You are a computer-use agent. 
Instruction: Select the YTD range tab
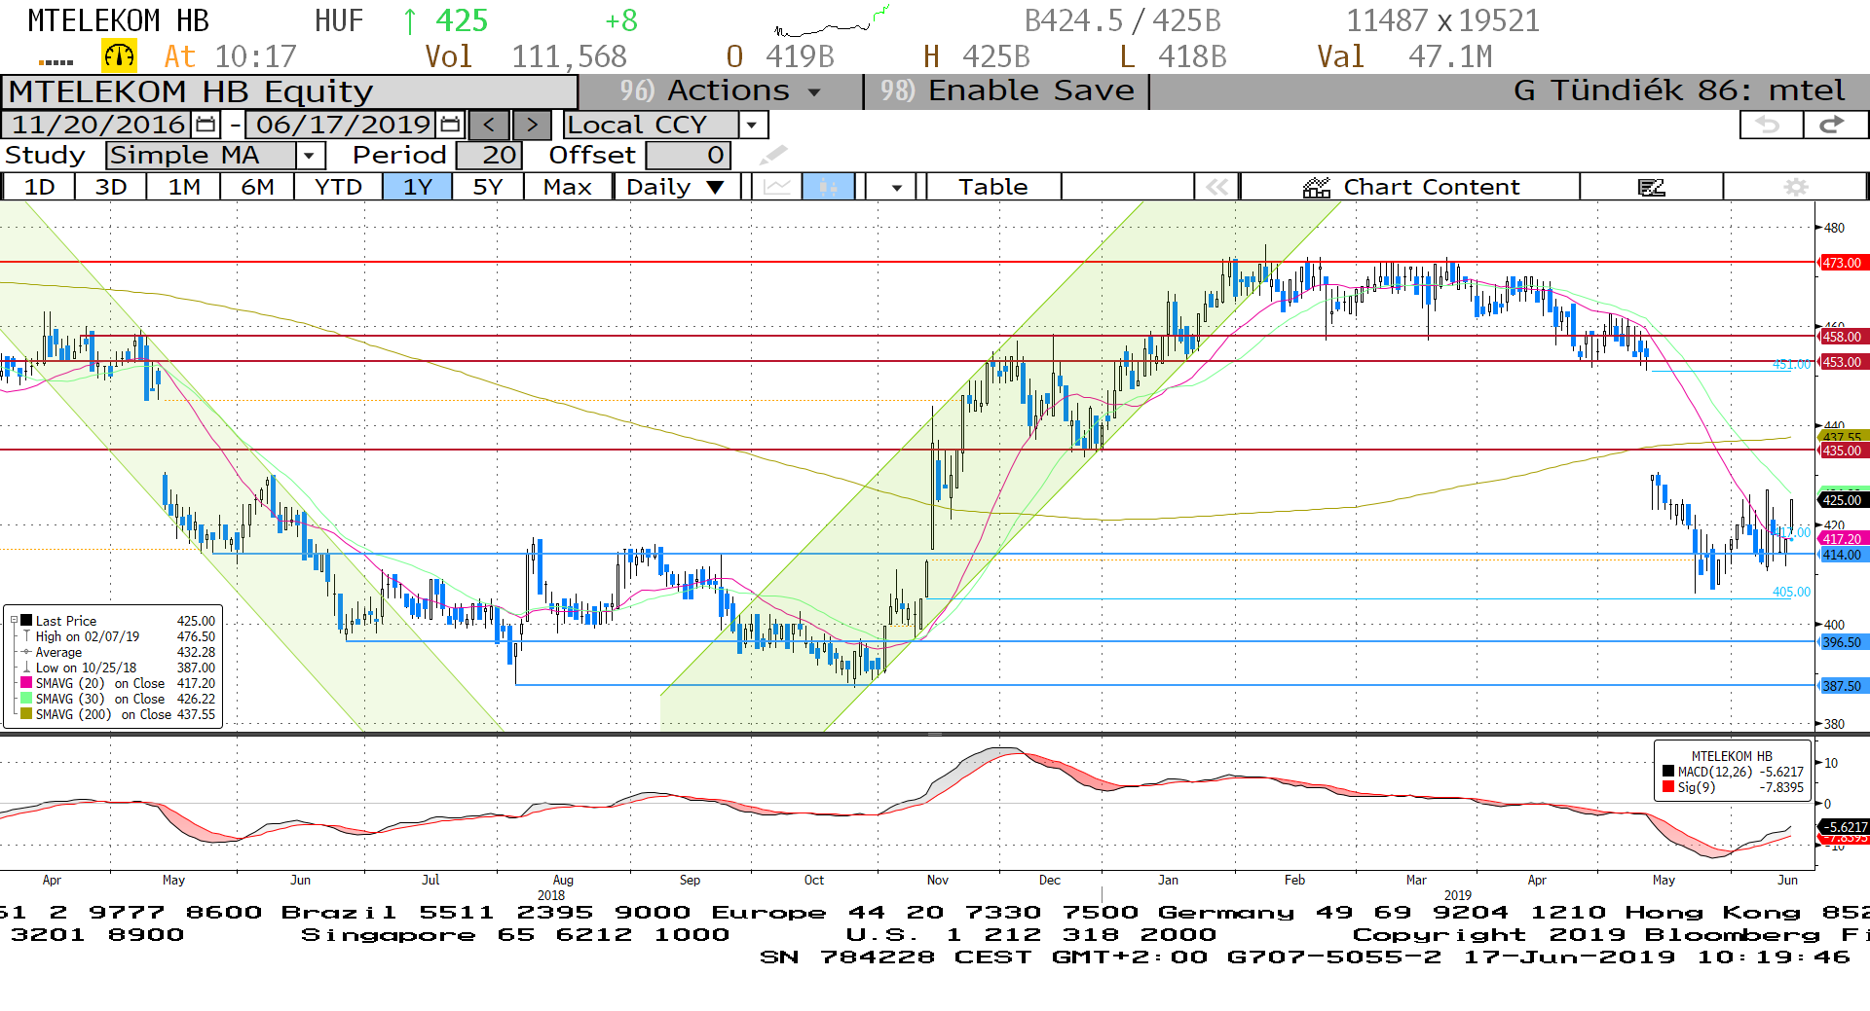[339, 187]
